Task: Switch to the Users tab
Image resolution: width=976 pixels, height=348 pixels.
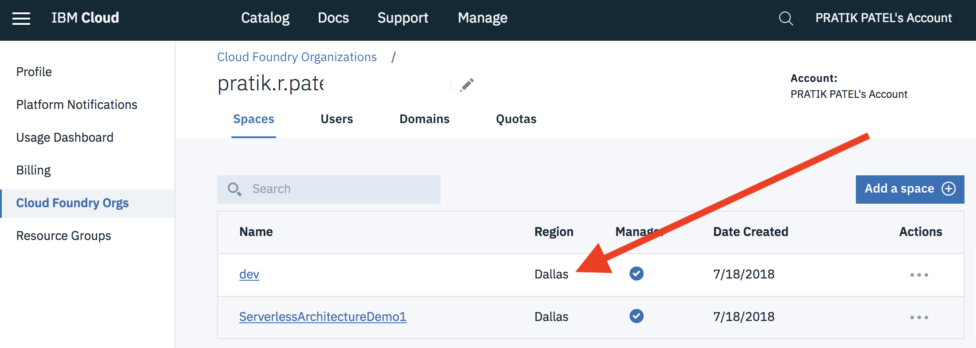Action: [337, 119]
